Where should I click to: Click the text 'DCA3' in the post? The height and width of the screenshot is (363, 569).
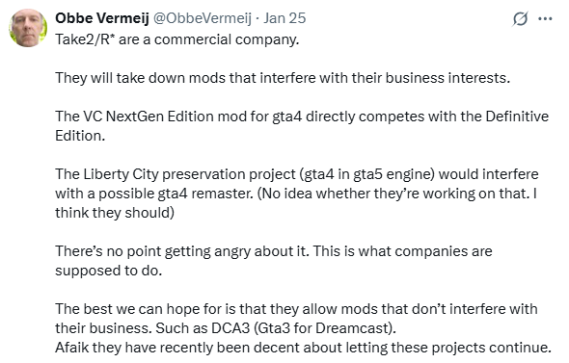pos(230,328)
